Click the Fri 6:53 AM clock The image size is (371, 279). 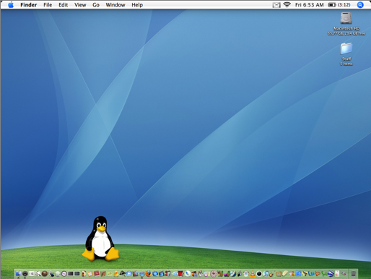click(x=310, y=5)
